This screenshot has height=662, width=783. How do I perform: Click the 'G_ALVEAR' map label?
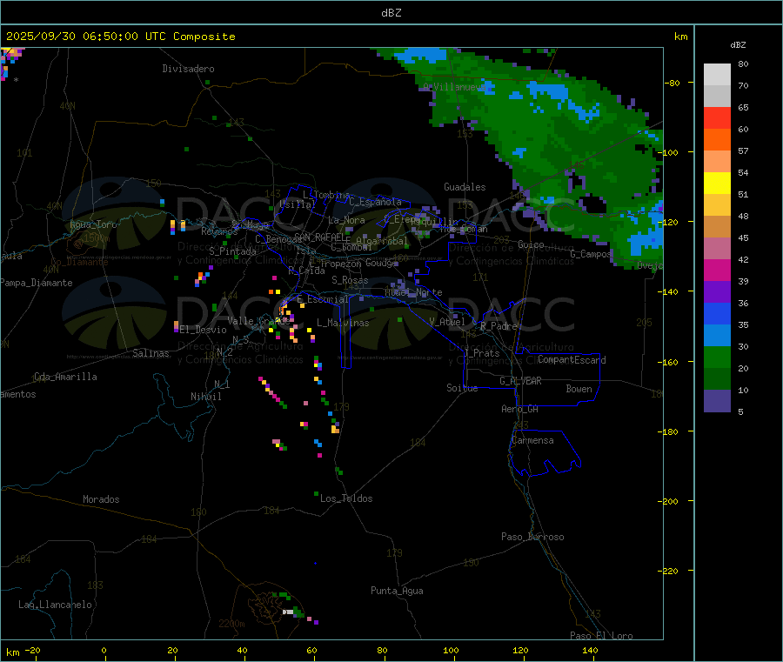click(x=520, y=381)
